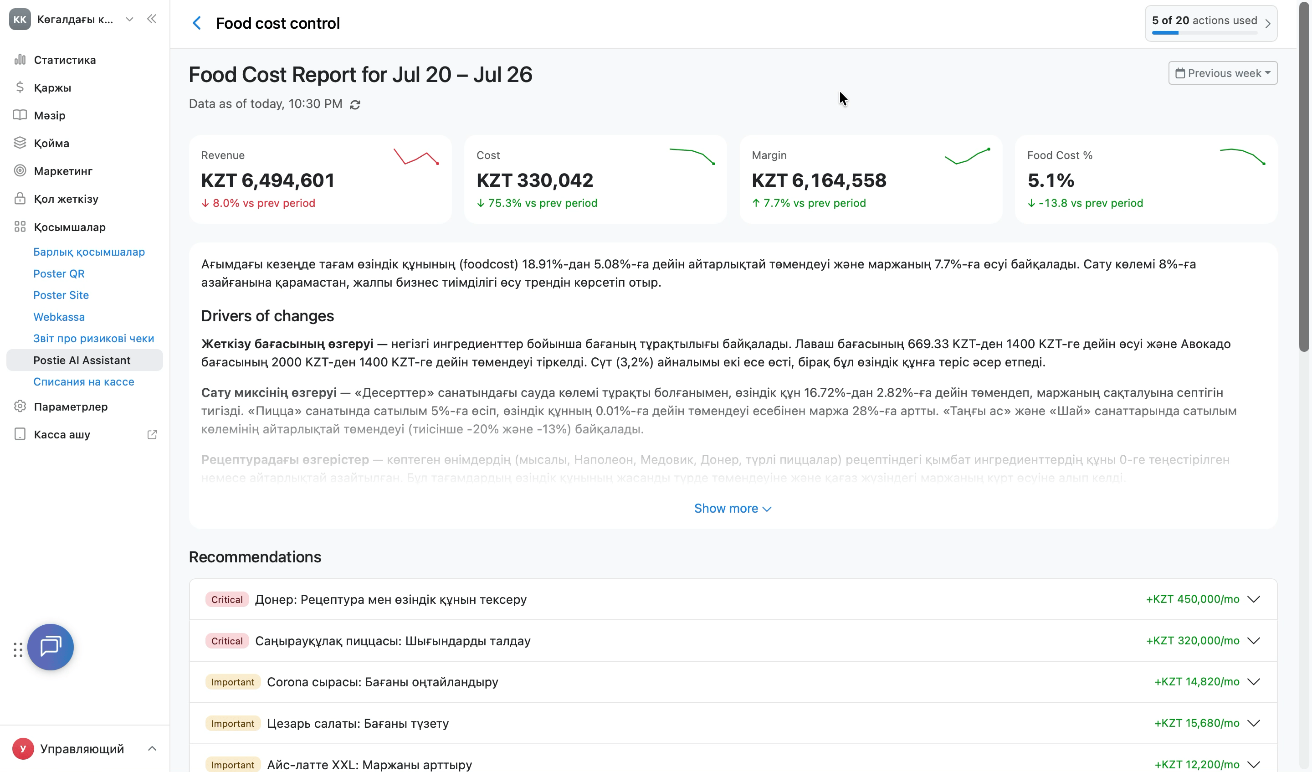Expand the Управляющий user menu
Viewport: 1312px width, 772px height.
coord(152,749)
